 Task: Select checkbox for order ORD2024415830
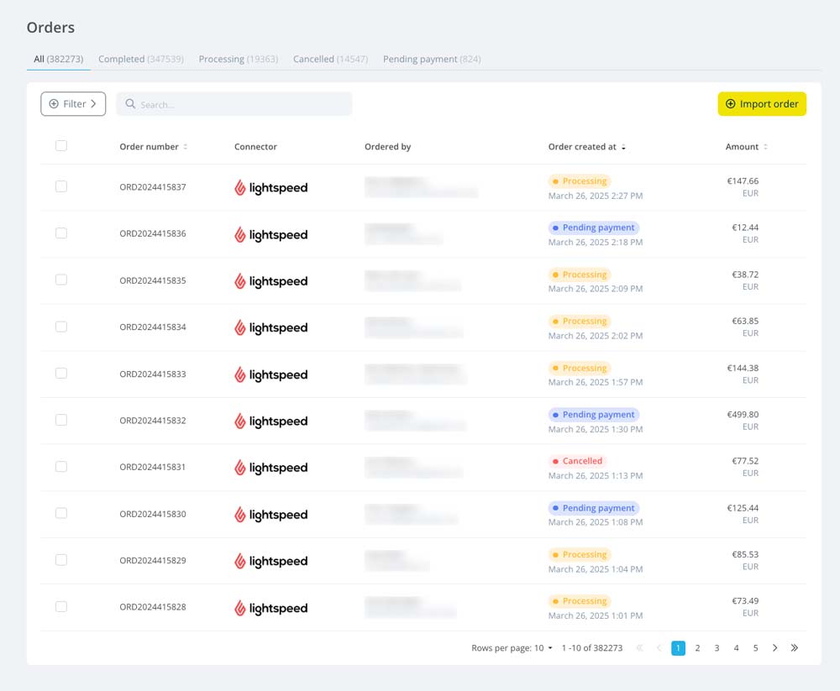61,513
